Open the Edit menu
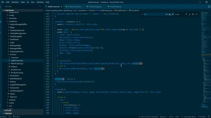 [x=8, y=2]
